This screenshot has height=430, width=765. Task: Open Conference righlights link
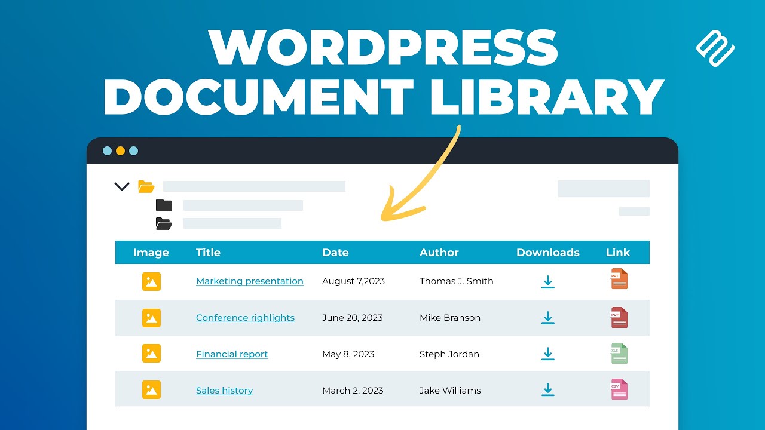click(245, 318)
